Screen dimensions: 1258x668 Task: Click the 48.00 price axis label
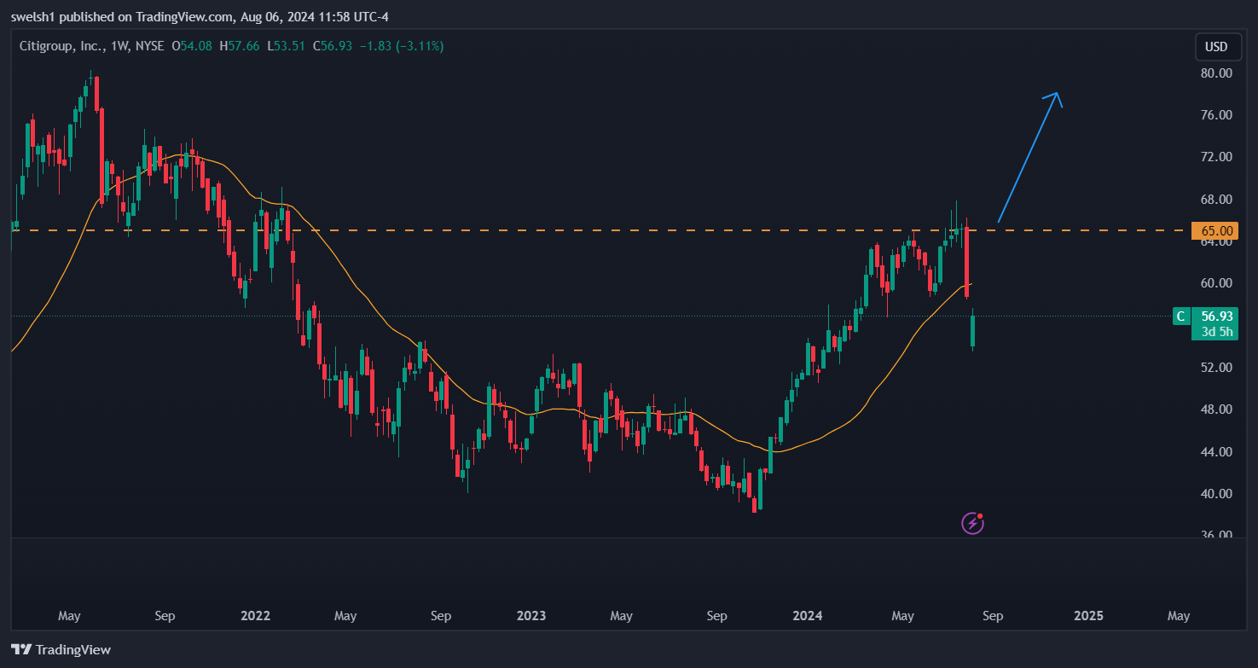coord(1217,410)
